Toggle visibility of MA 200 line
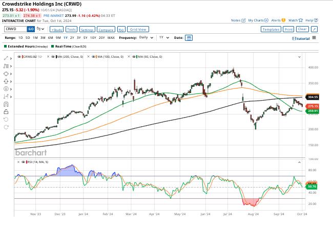The height and width of the screenshot is (231, 333). (53, 57)
